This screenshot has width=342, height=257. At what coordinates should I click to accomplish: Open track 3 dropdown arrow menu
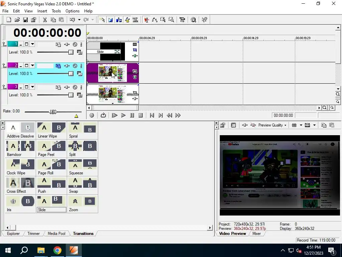pyautogui.click(x=32, y=87)
